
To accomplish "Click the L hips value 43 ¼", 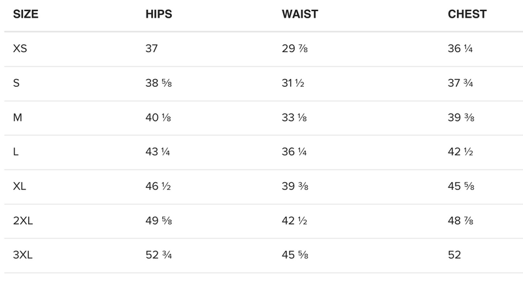I will tap(158, 152).
